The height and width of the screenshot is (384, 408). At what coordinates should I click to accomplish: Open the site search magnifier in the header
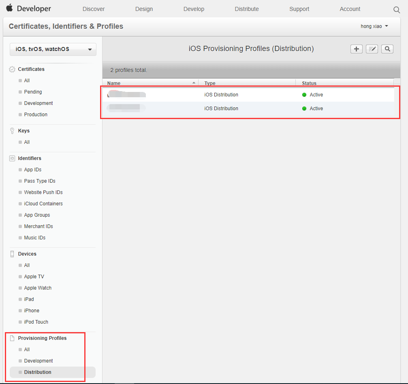point(397,10)
